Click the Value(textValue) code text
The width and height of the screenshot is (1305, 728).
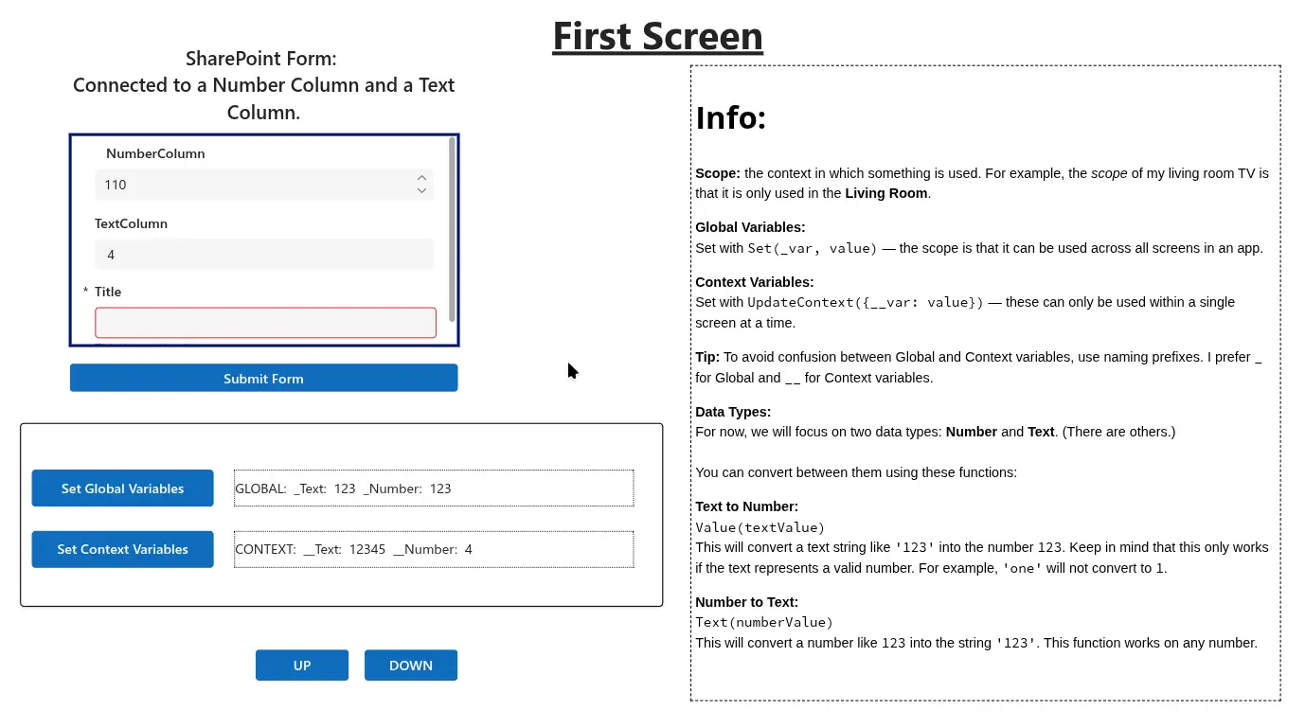760,527
